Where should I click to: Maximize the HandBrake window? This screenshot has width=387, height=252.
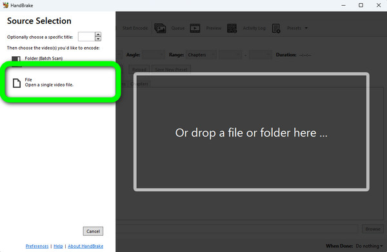point(361,5)
